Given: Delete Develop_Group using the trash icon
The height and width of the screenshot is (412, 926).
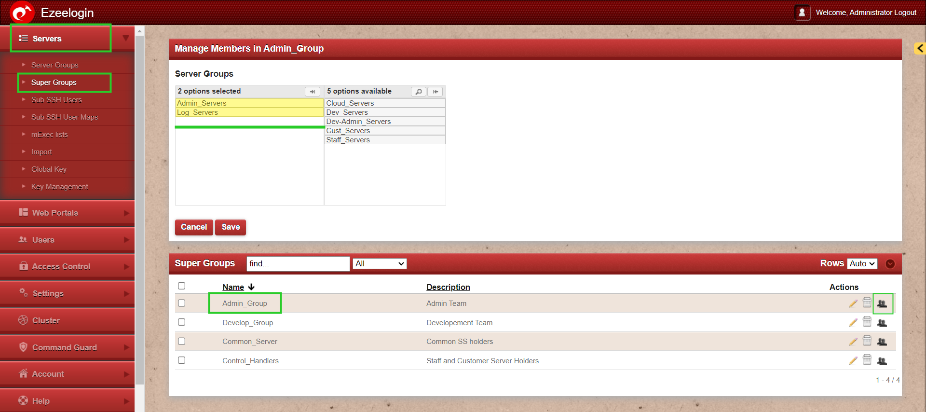Looking at the screenshot, I should coord(867,322).
